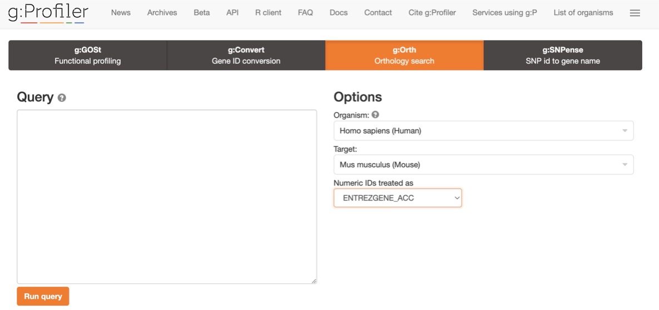The width and height of the screenshot is (659, 310).
Task: Click the g:Profiler logo
Action: pos(48,13)
